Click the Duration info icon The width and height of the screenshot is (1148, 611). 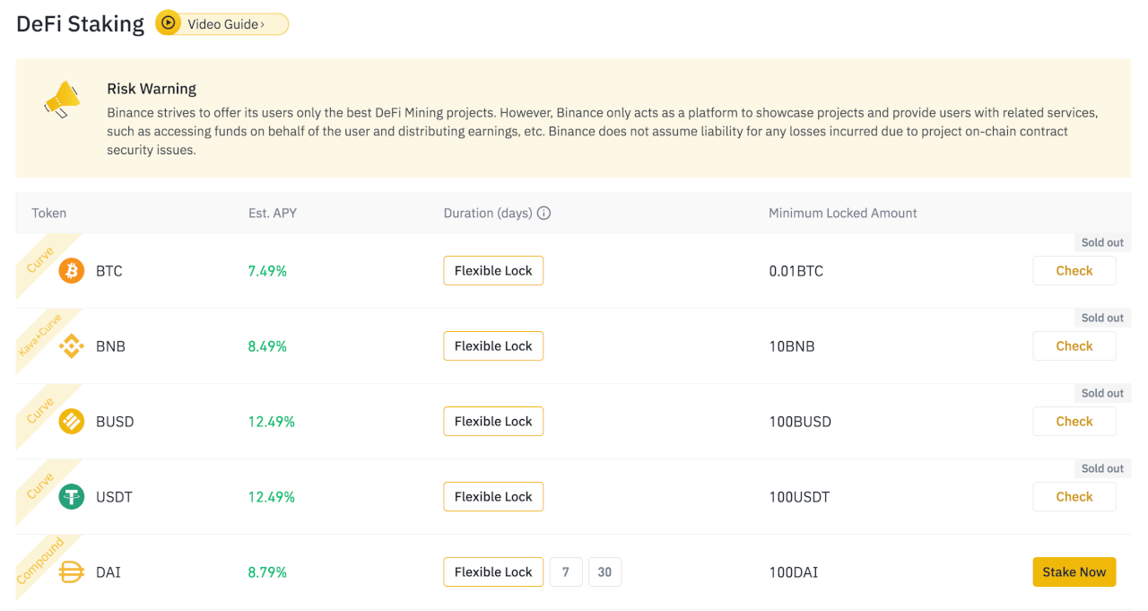(x=544, y=214)
